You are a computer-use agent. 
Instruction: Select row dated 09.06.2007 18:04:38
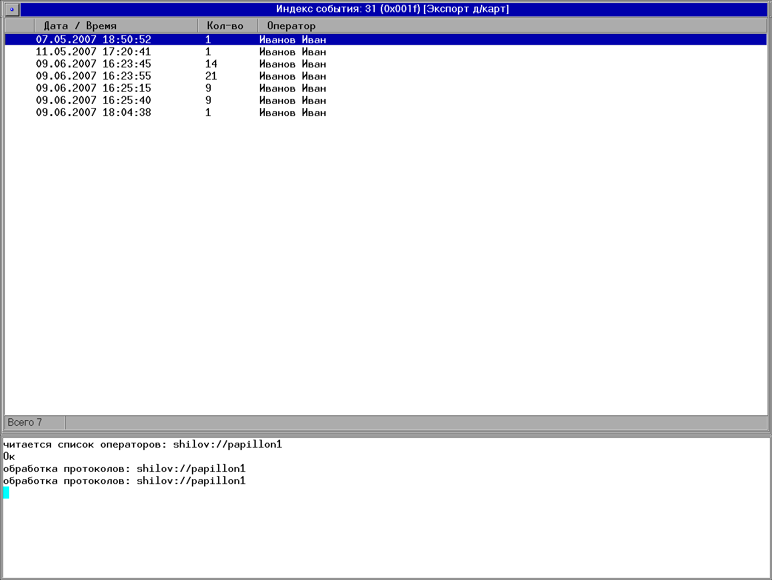click(386, 112)
